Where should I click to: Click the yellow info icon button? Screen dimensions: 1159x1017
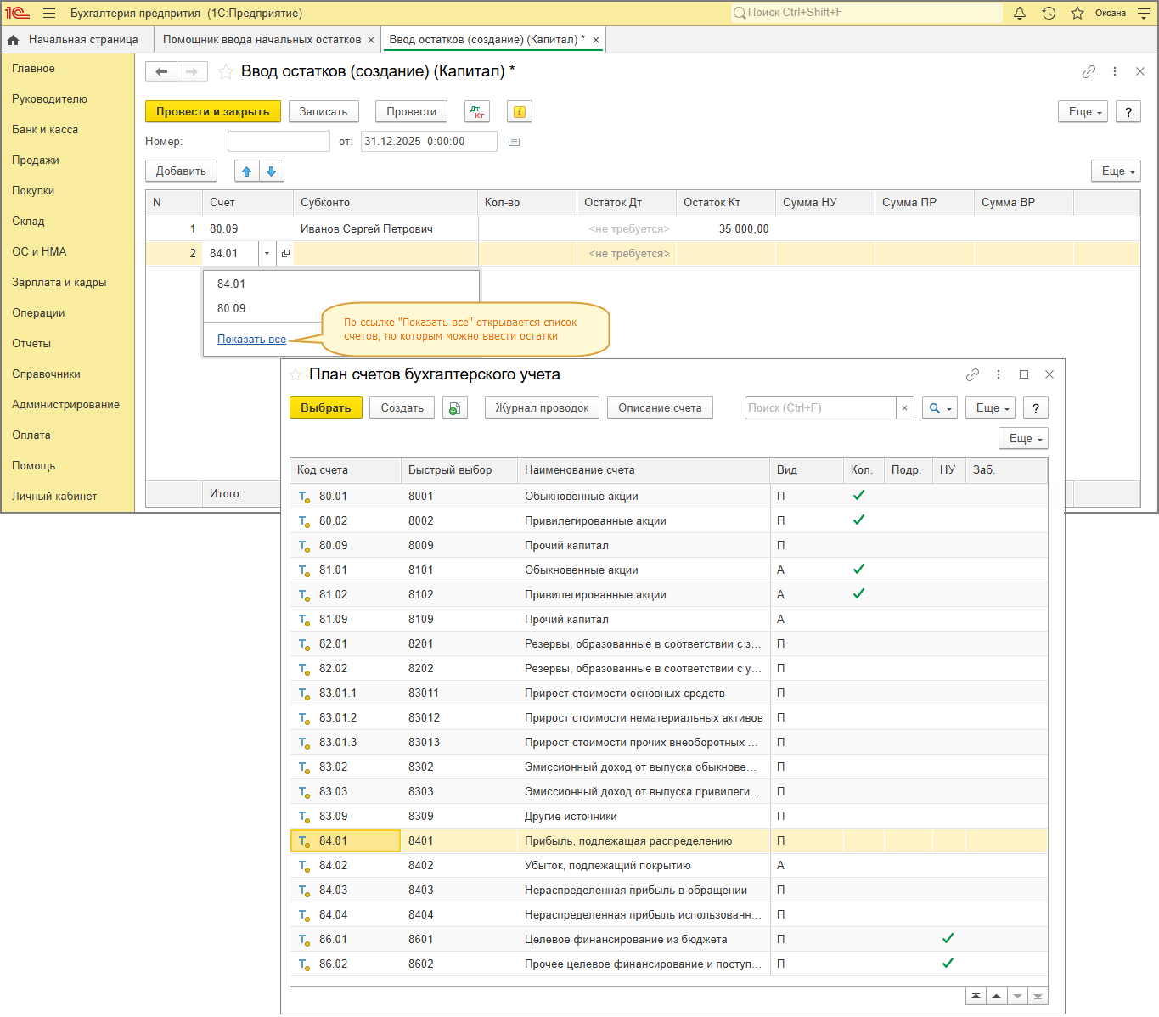tap(520, 112)
